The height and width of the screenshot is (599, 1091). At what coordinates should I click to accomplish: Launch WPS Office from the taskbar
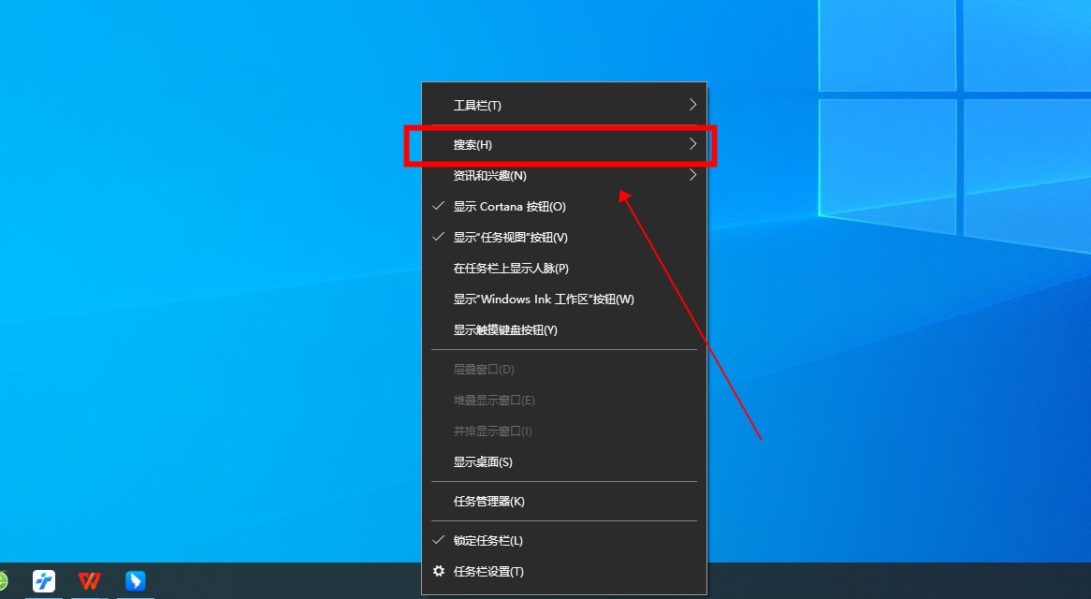tap(89, 582)
